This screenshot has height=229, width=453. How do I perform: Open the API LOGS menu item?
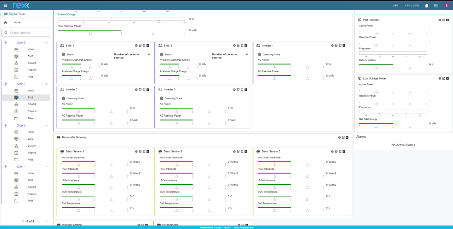tap(412, 6)
